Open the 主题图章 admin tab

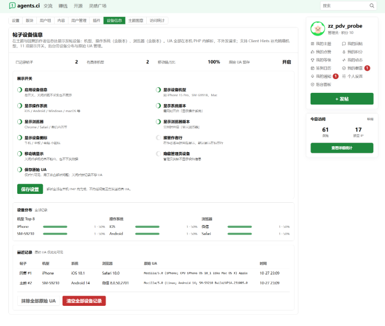coord(136,21)
